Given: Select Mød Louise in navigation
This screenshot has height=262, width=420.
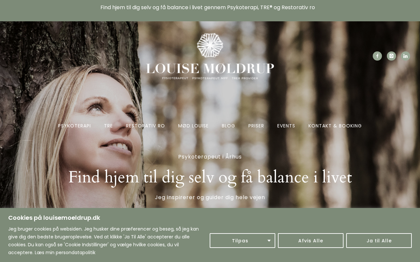Looking at the screenshot, I should pos(193,126).
